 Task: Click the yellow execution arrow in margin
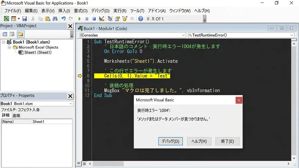click(x=80, y=76)
